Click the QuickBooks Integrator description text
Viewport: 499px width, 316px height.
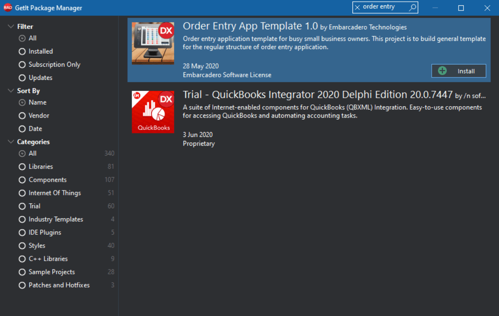coord(332,112)
